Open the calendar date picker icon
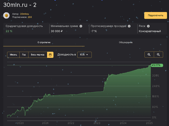This screenshot has width=169, height=126. click(50, 55)
